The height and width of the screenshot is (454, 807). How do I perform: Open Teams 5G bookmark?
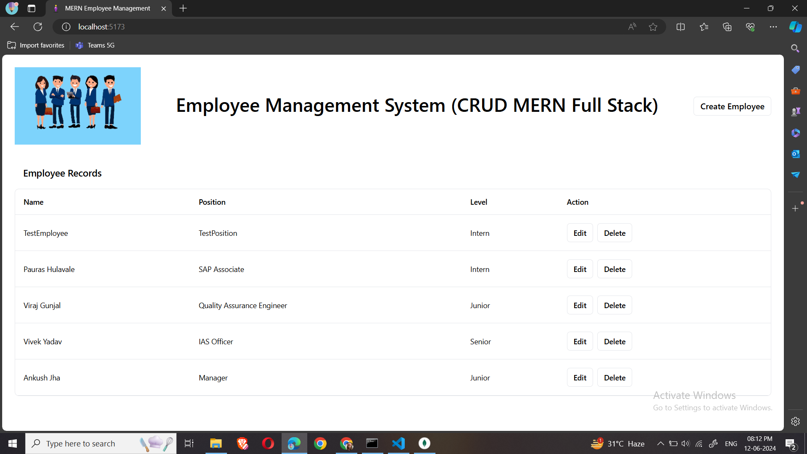point(95,45)
